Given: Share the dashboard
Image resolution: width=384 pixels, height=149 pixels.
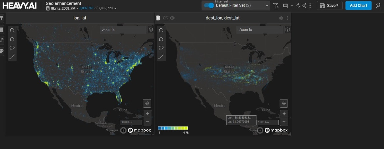Looking at the screenshot, I should pos(304,6).
